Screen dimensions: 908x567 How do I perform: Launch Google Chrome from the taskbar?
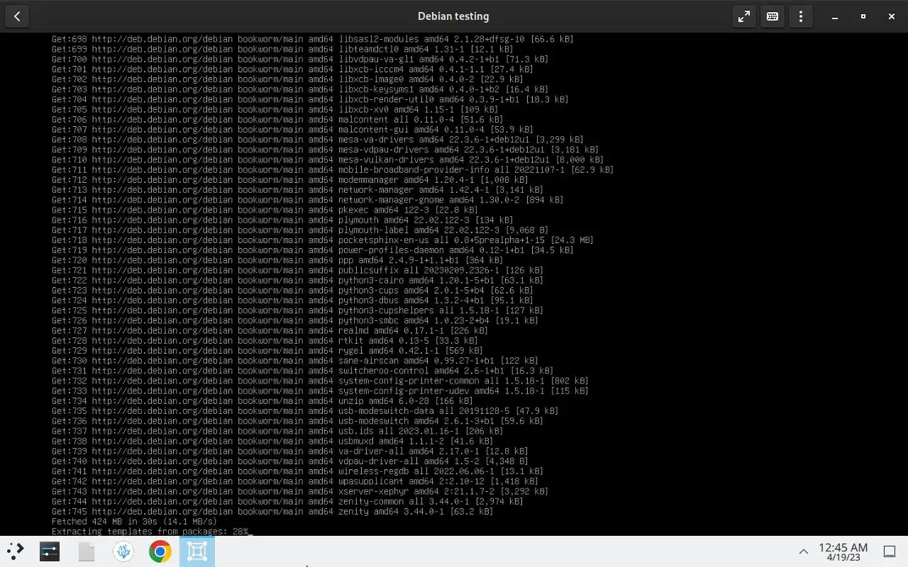tap(160, 551)
